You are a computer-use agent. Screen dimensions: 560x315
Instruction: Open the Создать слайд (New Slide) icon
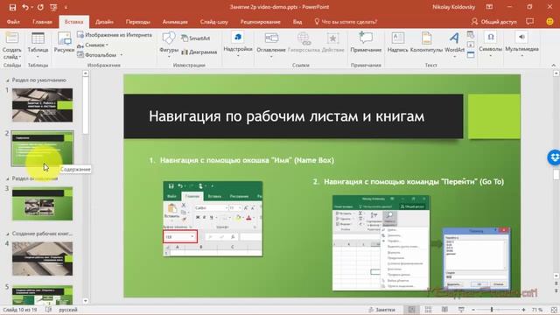click(x=11, y=38)
